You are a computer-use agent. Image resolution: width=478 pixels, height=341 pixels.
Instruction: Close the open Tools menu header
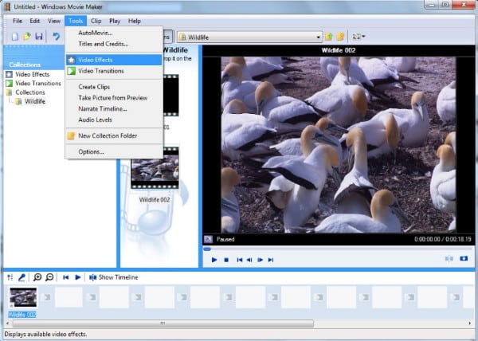[76, 21]
